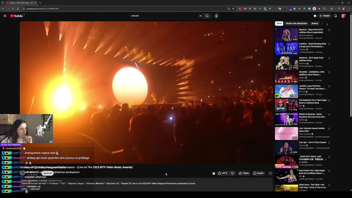This screenshot has height=198, width=352.
Task: Select the Shakira adlı yükleyiciden chip
Action: 296,23
